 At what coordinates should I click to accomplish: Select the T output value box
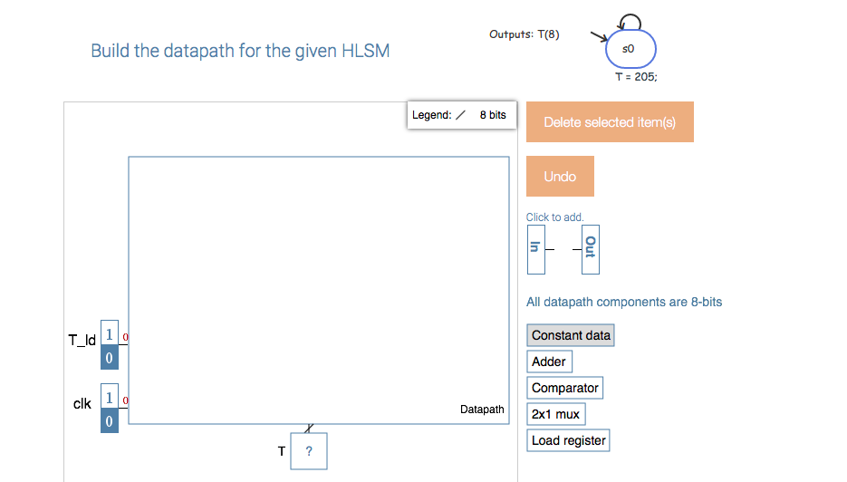click(309, 451)
